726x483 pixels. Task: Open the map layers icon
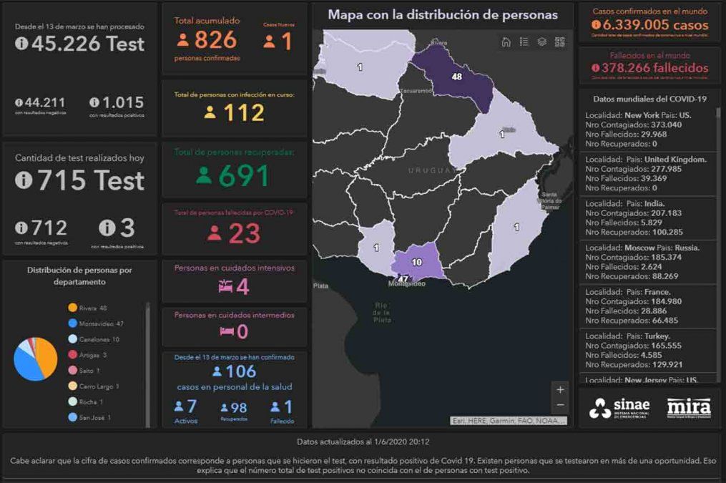(x=542, y=42)
